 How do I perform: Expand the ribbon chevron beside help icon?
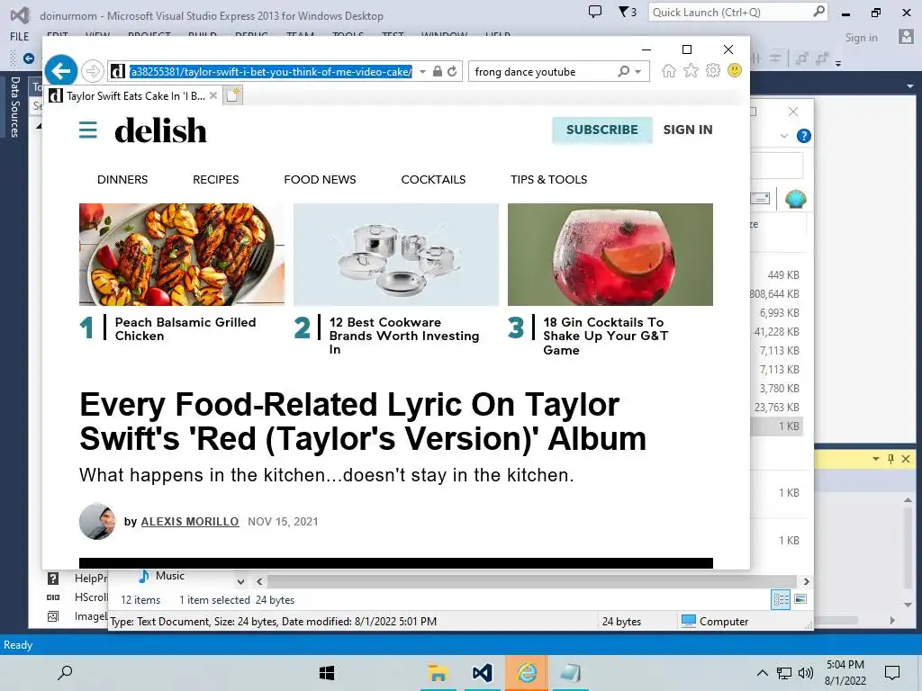pyautogui.click(x=784, y=136)
